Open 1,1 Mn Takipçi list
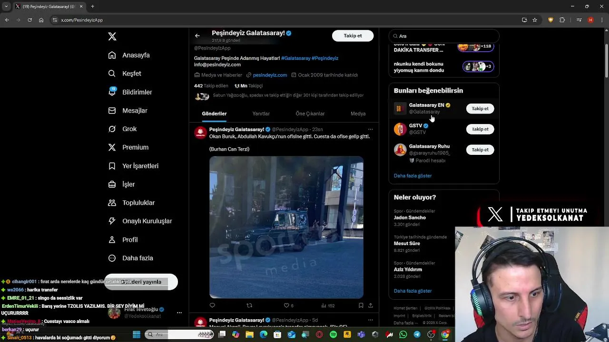The height and width of the screenshot is (342, 609). click(248, 86)
